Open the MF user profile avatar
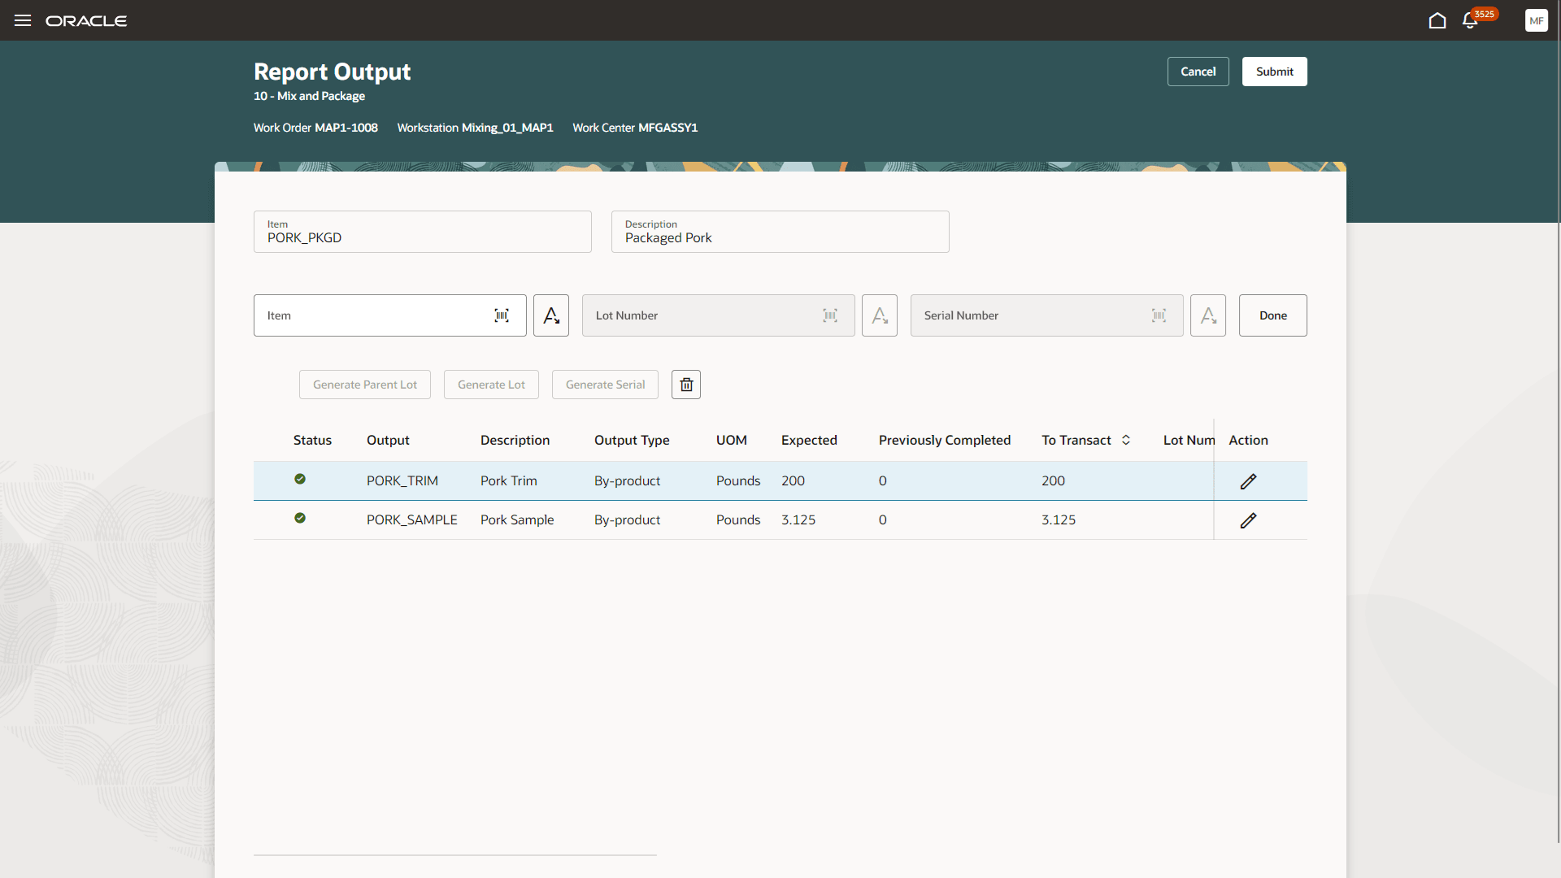 [1536, 20]
